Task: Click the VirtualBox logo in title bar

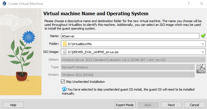Action: pos(4,3)
